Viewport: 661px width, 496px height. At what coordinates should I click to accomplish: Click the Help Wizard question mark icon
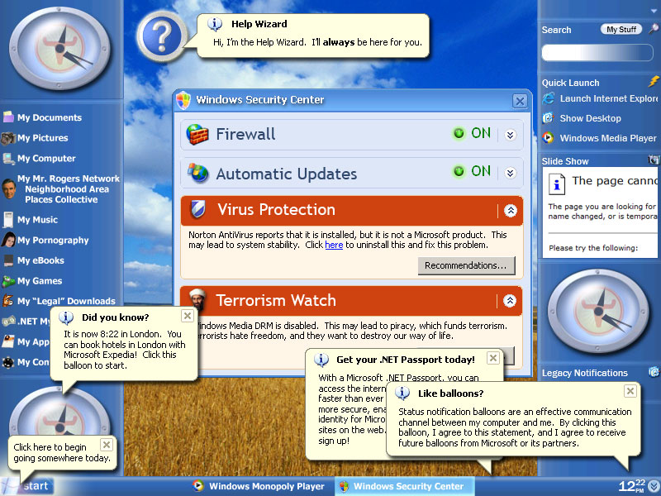pyautogui.click(x=161, y=37)
